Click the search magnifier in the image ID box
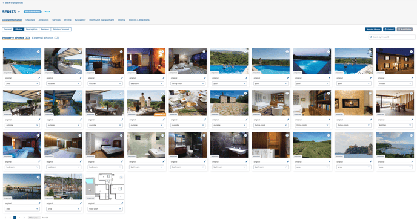 click(371, 37)
